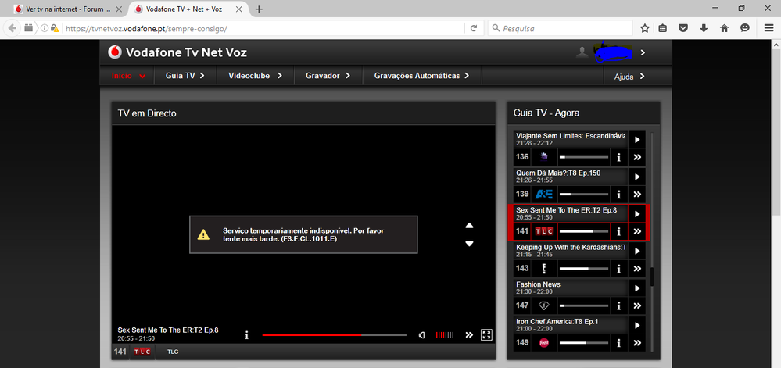Click the fullscreen icon in player
The width and height of the screenshot is (781, 368).
(x=486, y=334)
